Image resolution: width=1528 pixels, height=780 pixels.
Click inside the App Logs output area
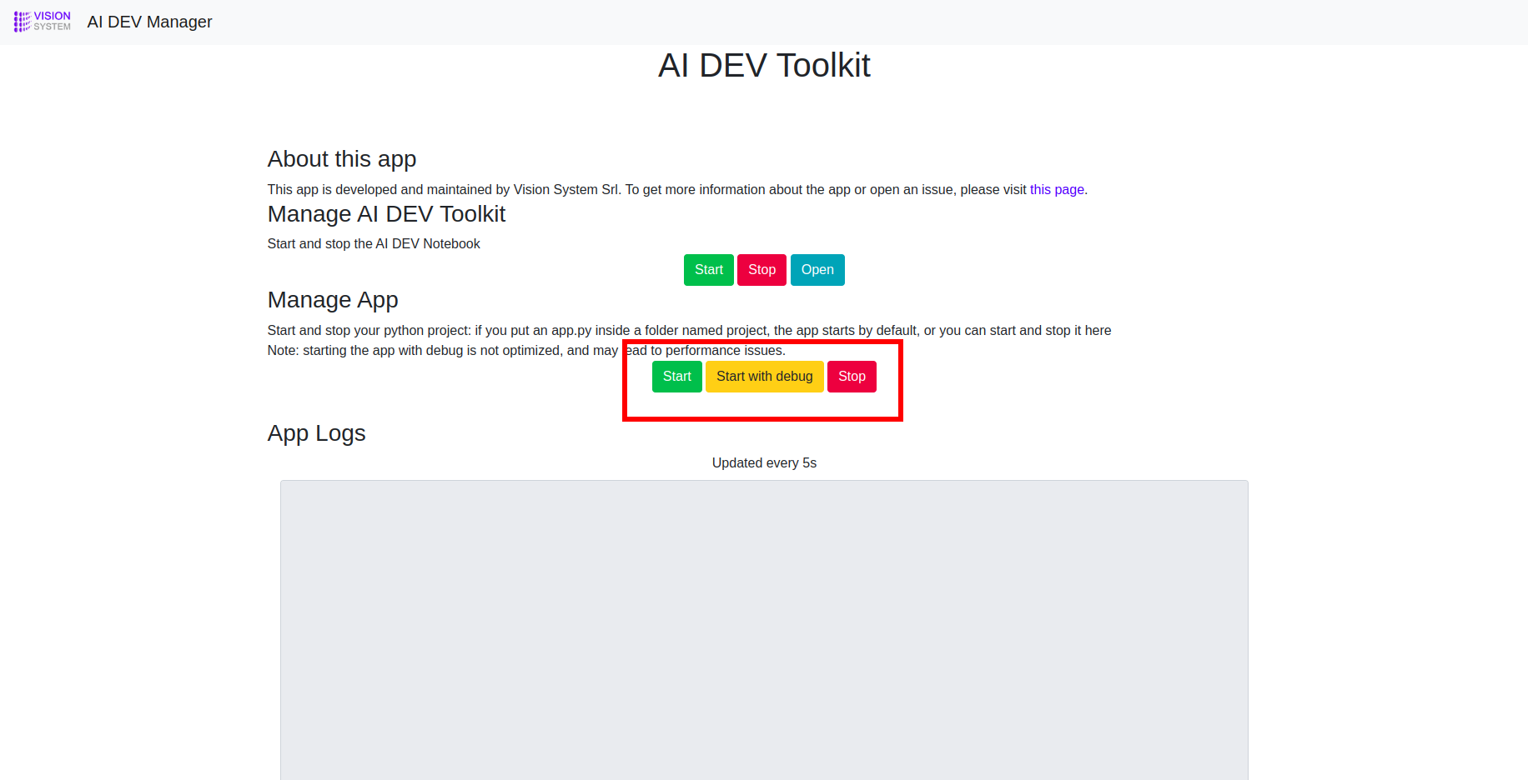(764, 630)
